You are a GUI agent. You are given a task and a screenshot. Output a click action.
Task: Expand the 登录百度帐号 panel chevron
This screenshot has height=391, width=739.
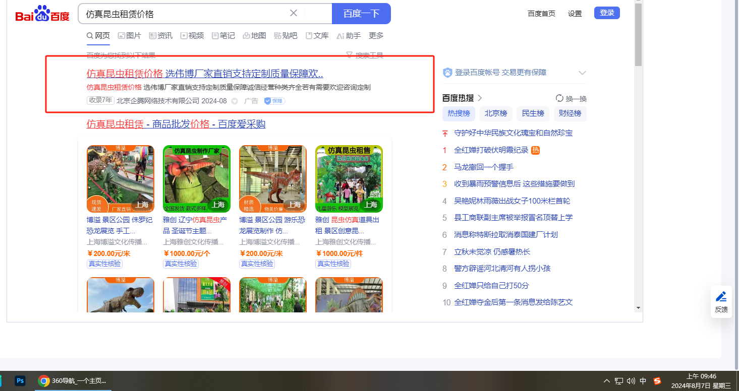582,73
